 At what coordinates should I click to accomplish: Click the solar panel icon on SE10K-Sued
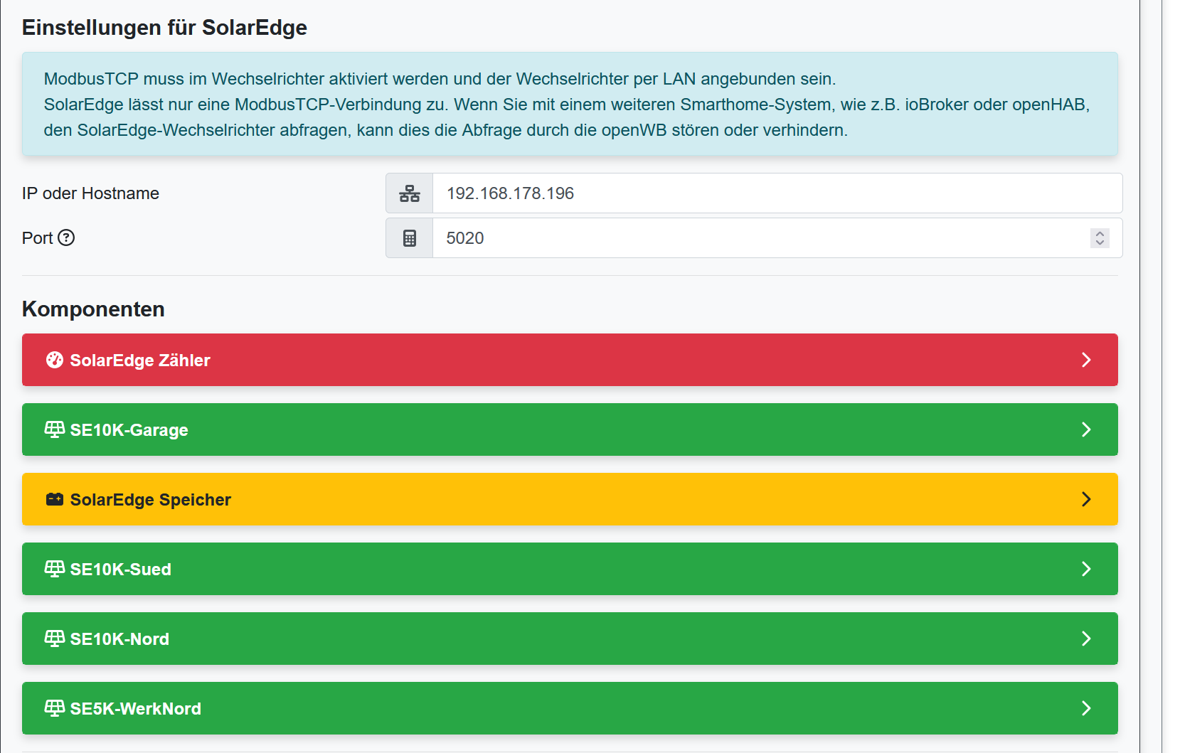pos(55,569)
